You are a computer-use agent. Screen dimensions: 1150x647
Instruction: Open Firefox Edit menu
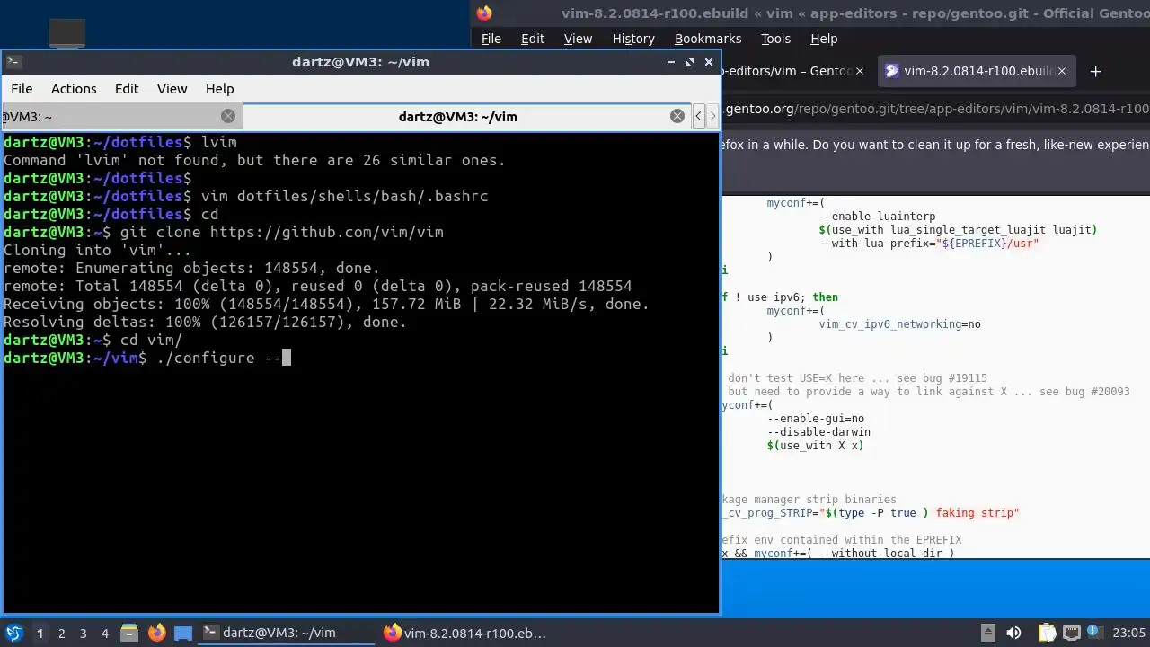point(533,39)
